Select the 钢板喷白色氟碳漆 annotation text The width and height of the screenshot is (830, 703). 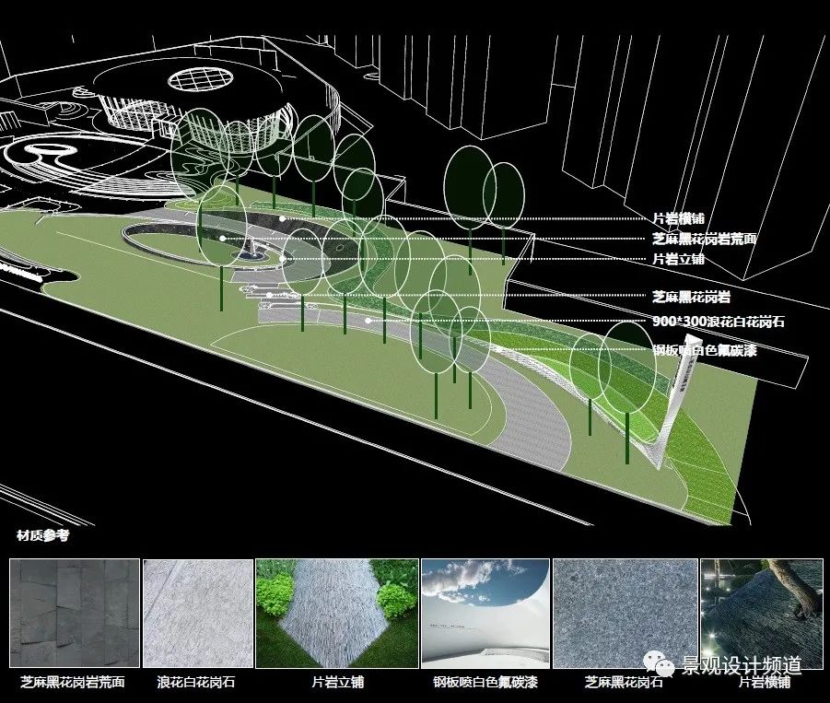coord(704,350)
